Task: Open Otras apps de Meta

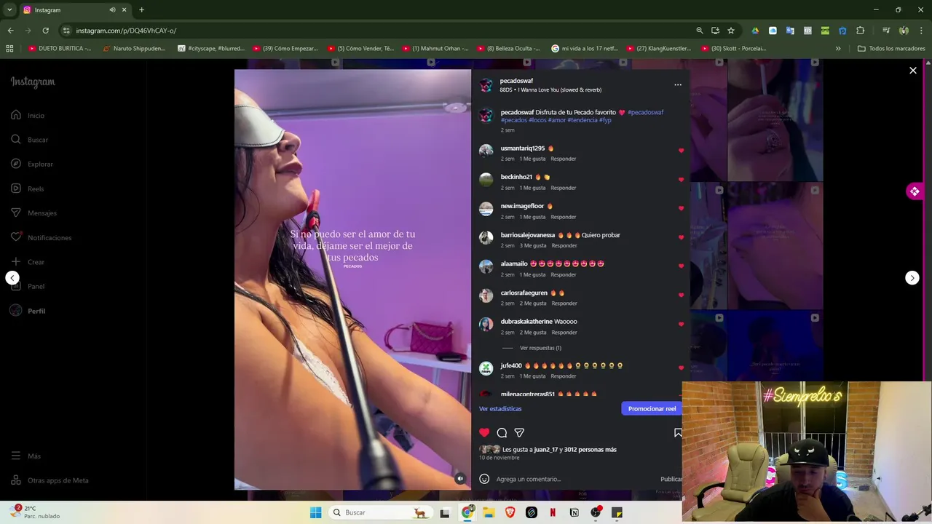Action: (50, 480)
